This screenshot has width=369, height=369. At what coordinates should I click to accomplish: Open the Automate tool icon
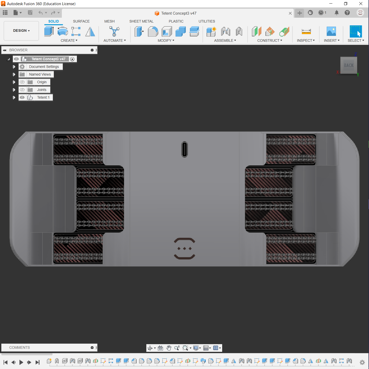tap(114, 32)
